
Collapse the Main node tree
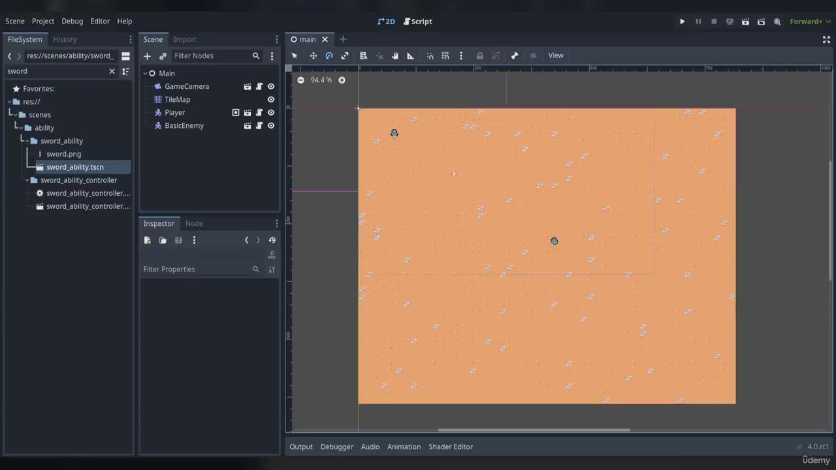click(x=145, y=73)
